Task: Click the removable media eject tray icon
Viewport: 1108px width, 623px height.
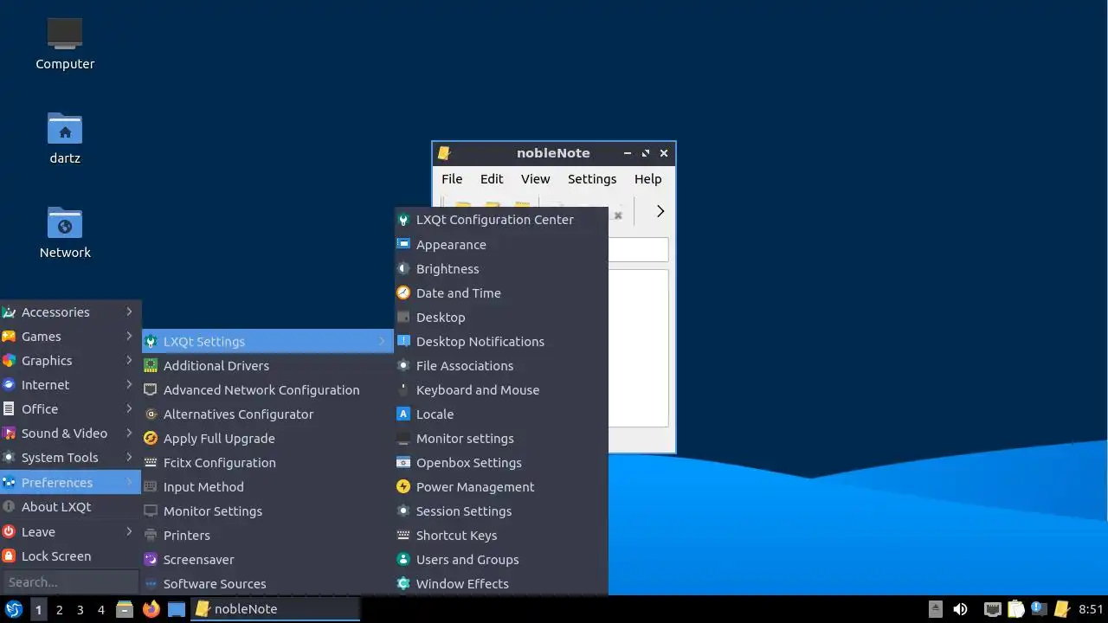Action: (936, 609)
